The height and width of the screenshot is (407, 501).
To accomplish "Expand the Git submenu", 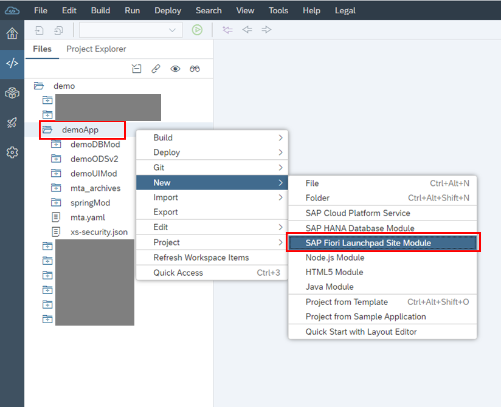I will 212,167.
